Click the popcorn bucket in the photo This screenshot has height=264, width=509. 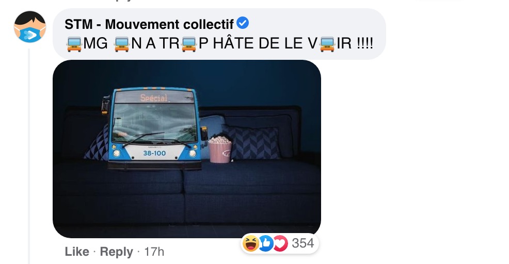[x=220, y=149]
